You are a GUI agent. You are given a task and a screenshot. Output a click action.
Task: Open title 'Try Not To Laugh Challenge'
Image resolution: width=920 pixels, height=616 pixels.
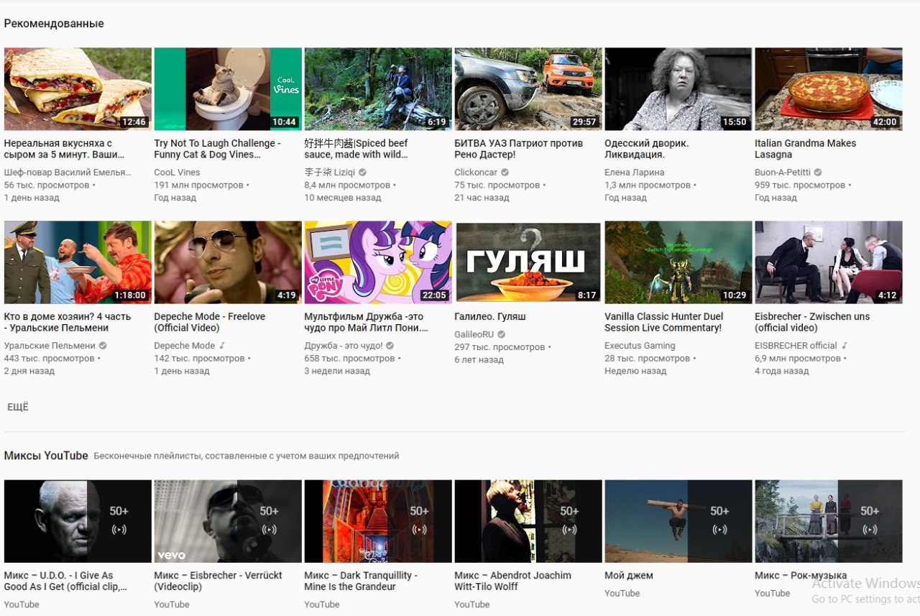(218, 149)
